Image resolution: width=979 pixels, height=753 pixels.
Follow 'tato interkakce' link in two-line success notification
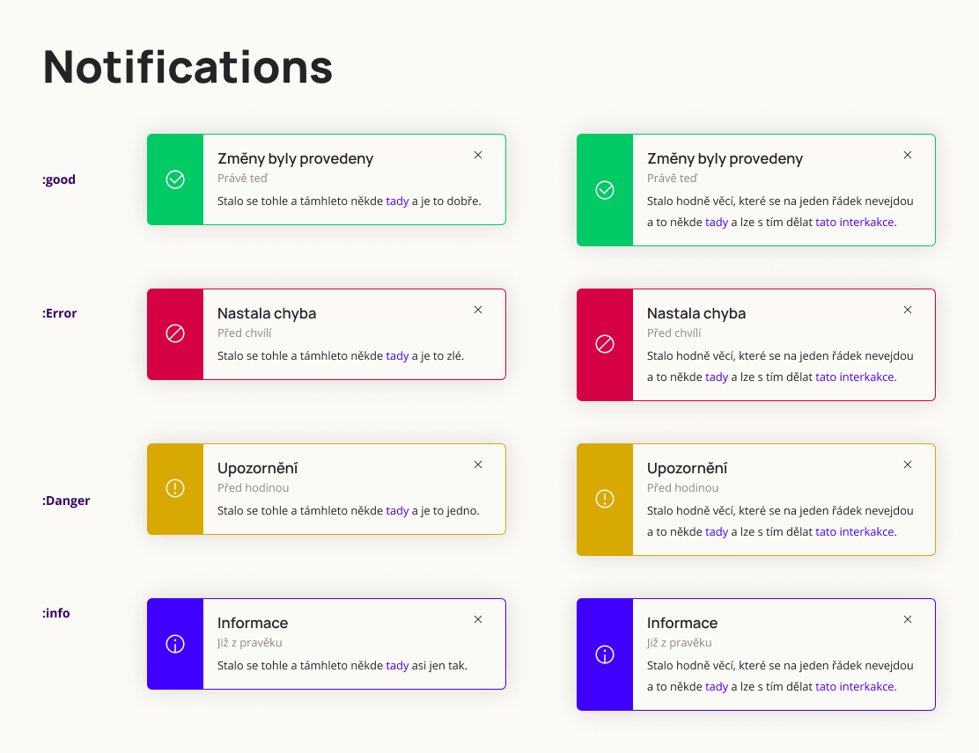[x=854, y=222]
